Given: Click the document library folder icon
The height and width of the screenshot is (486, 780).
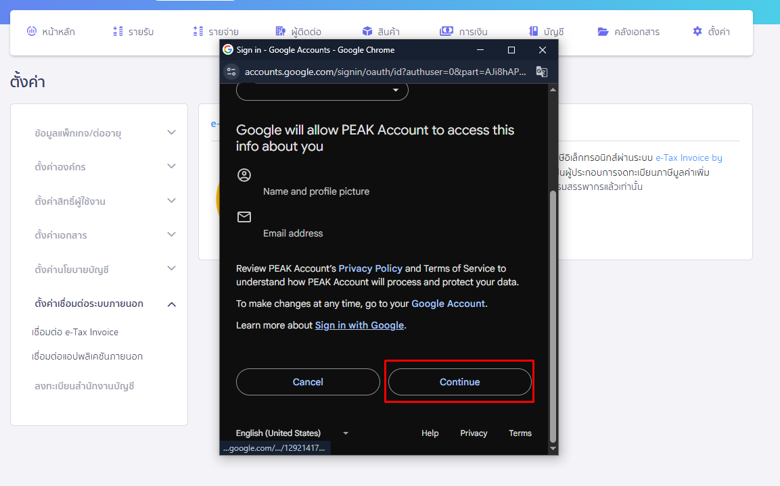Looking at the screenshot, I should tap(603, 32).
